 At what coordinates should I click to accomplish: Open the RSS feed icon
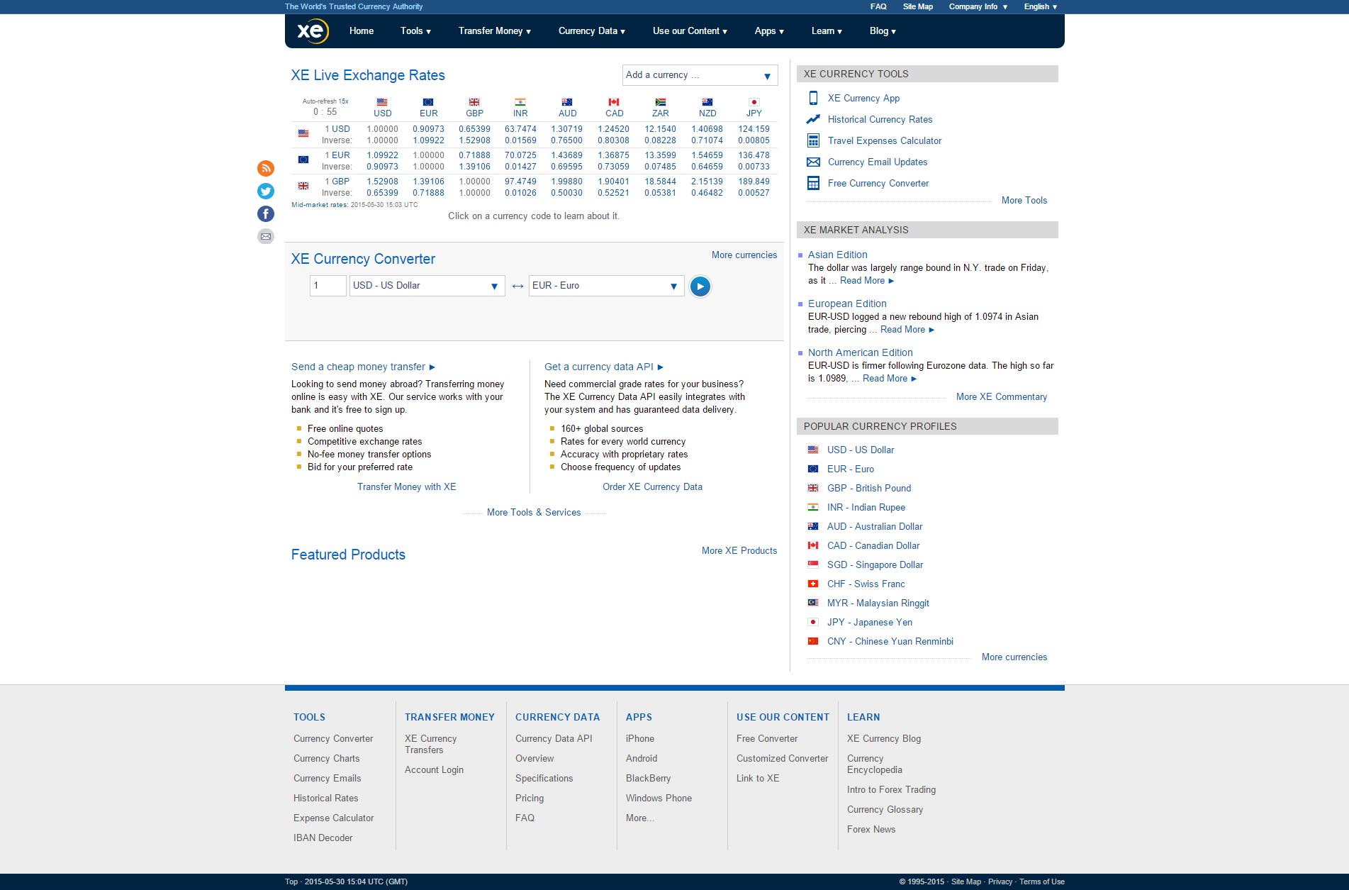(x=266, y=168)
